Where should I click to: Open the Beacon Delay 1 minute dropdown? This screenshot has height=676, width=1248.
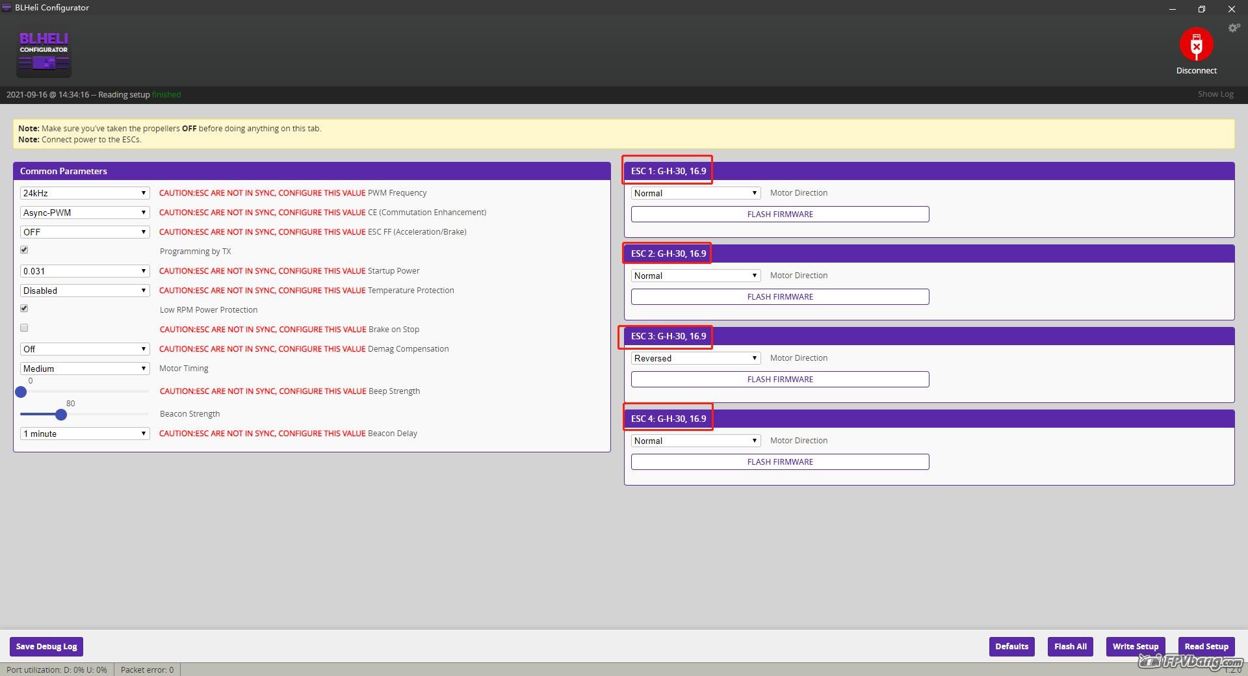point(84,434)
